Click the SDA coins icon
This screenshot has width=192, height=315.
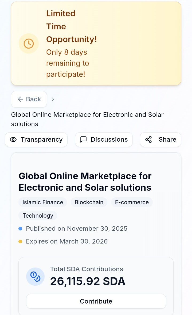pyautogui.click(x=35, y=276)
